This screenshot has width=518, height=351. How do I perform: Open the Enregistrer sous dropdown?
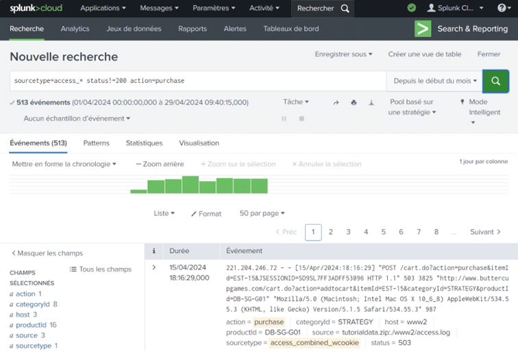[x=343, y=54]
